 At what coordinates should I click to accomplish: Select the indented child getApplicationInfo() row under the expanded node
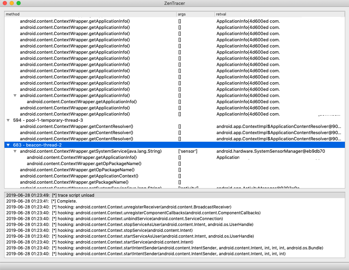(x=174, y=102)
